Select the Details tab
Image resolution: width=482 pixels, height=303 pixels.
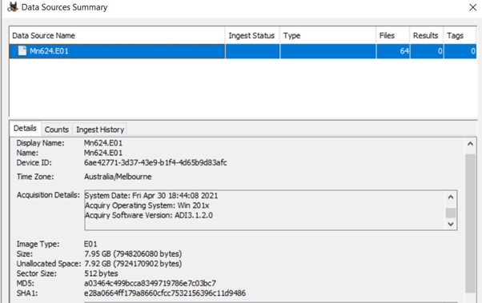(x=25, y=129)
